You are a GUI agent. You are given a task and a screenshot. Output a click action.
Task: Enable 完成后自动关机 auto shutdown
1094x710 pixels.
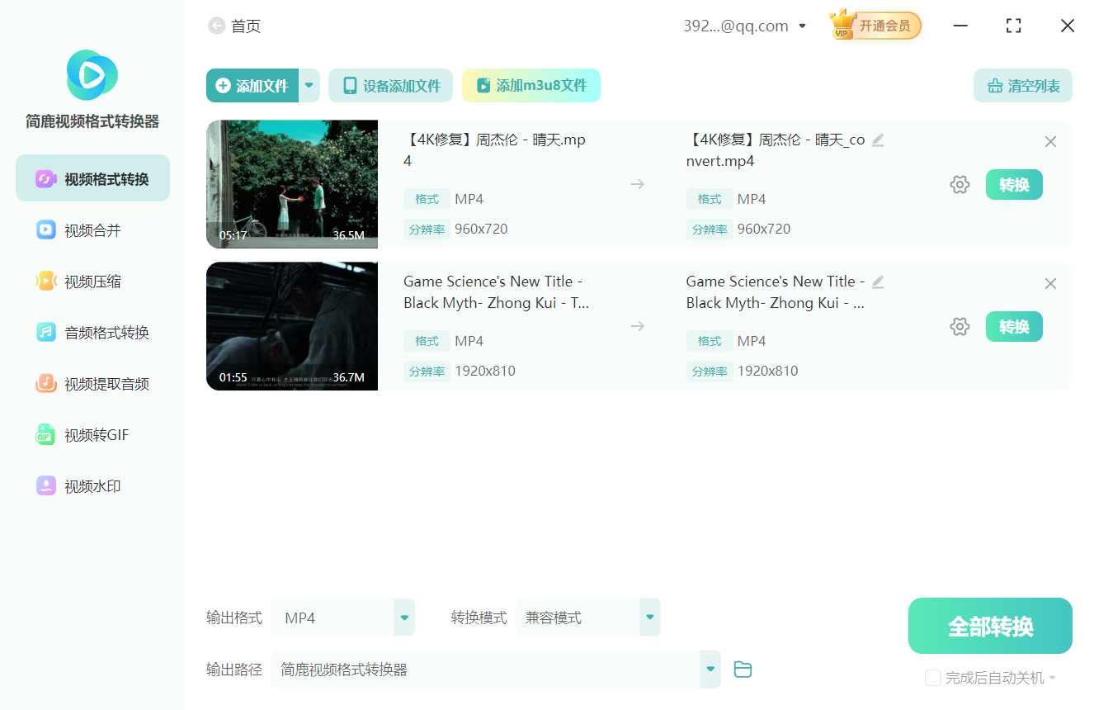point(933,677)
